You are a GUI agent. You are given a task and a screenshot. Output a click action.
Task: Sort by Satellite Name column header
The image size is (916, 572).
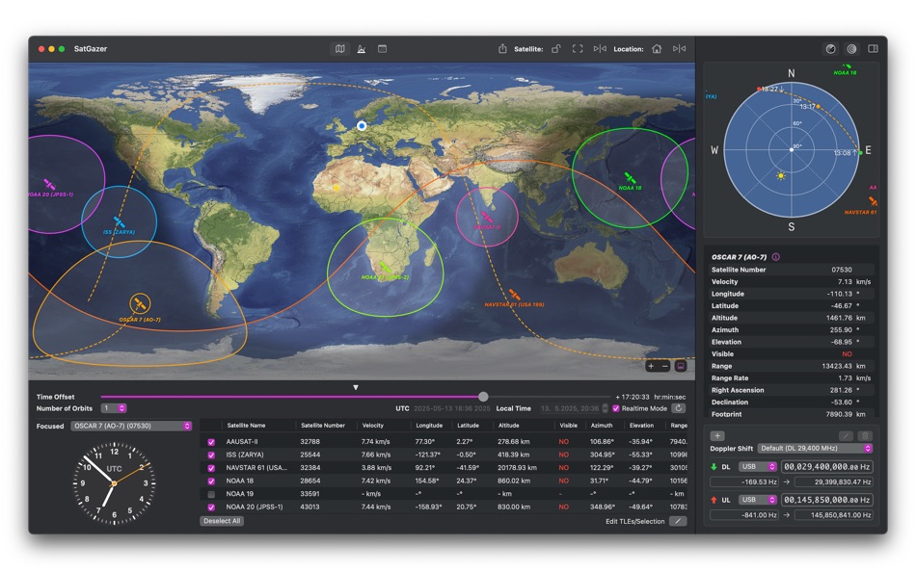click(246, 426)
